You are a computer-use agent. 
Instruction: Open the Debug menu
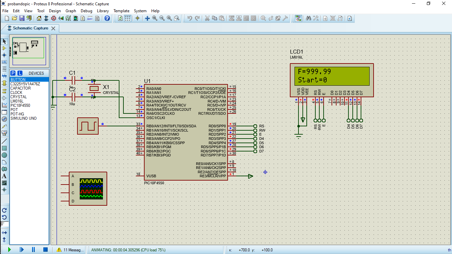pos(86,11)
